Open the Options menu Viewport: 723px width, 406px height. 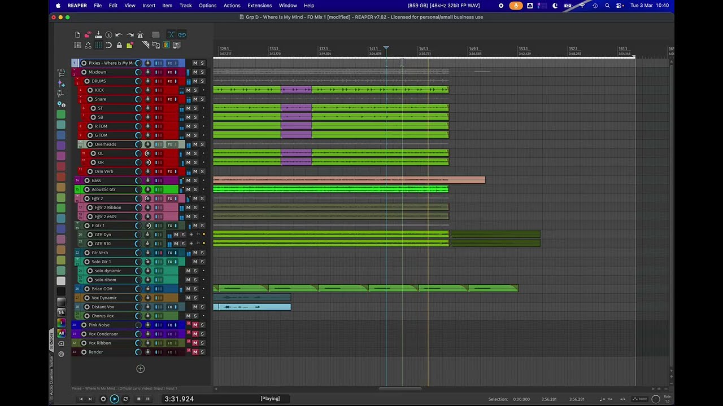[207, 6]
